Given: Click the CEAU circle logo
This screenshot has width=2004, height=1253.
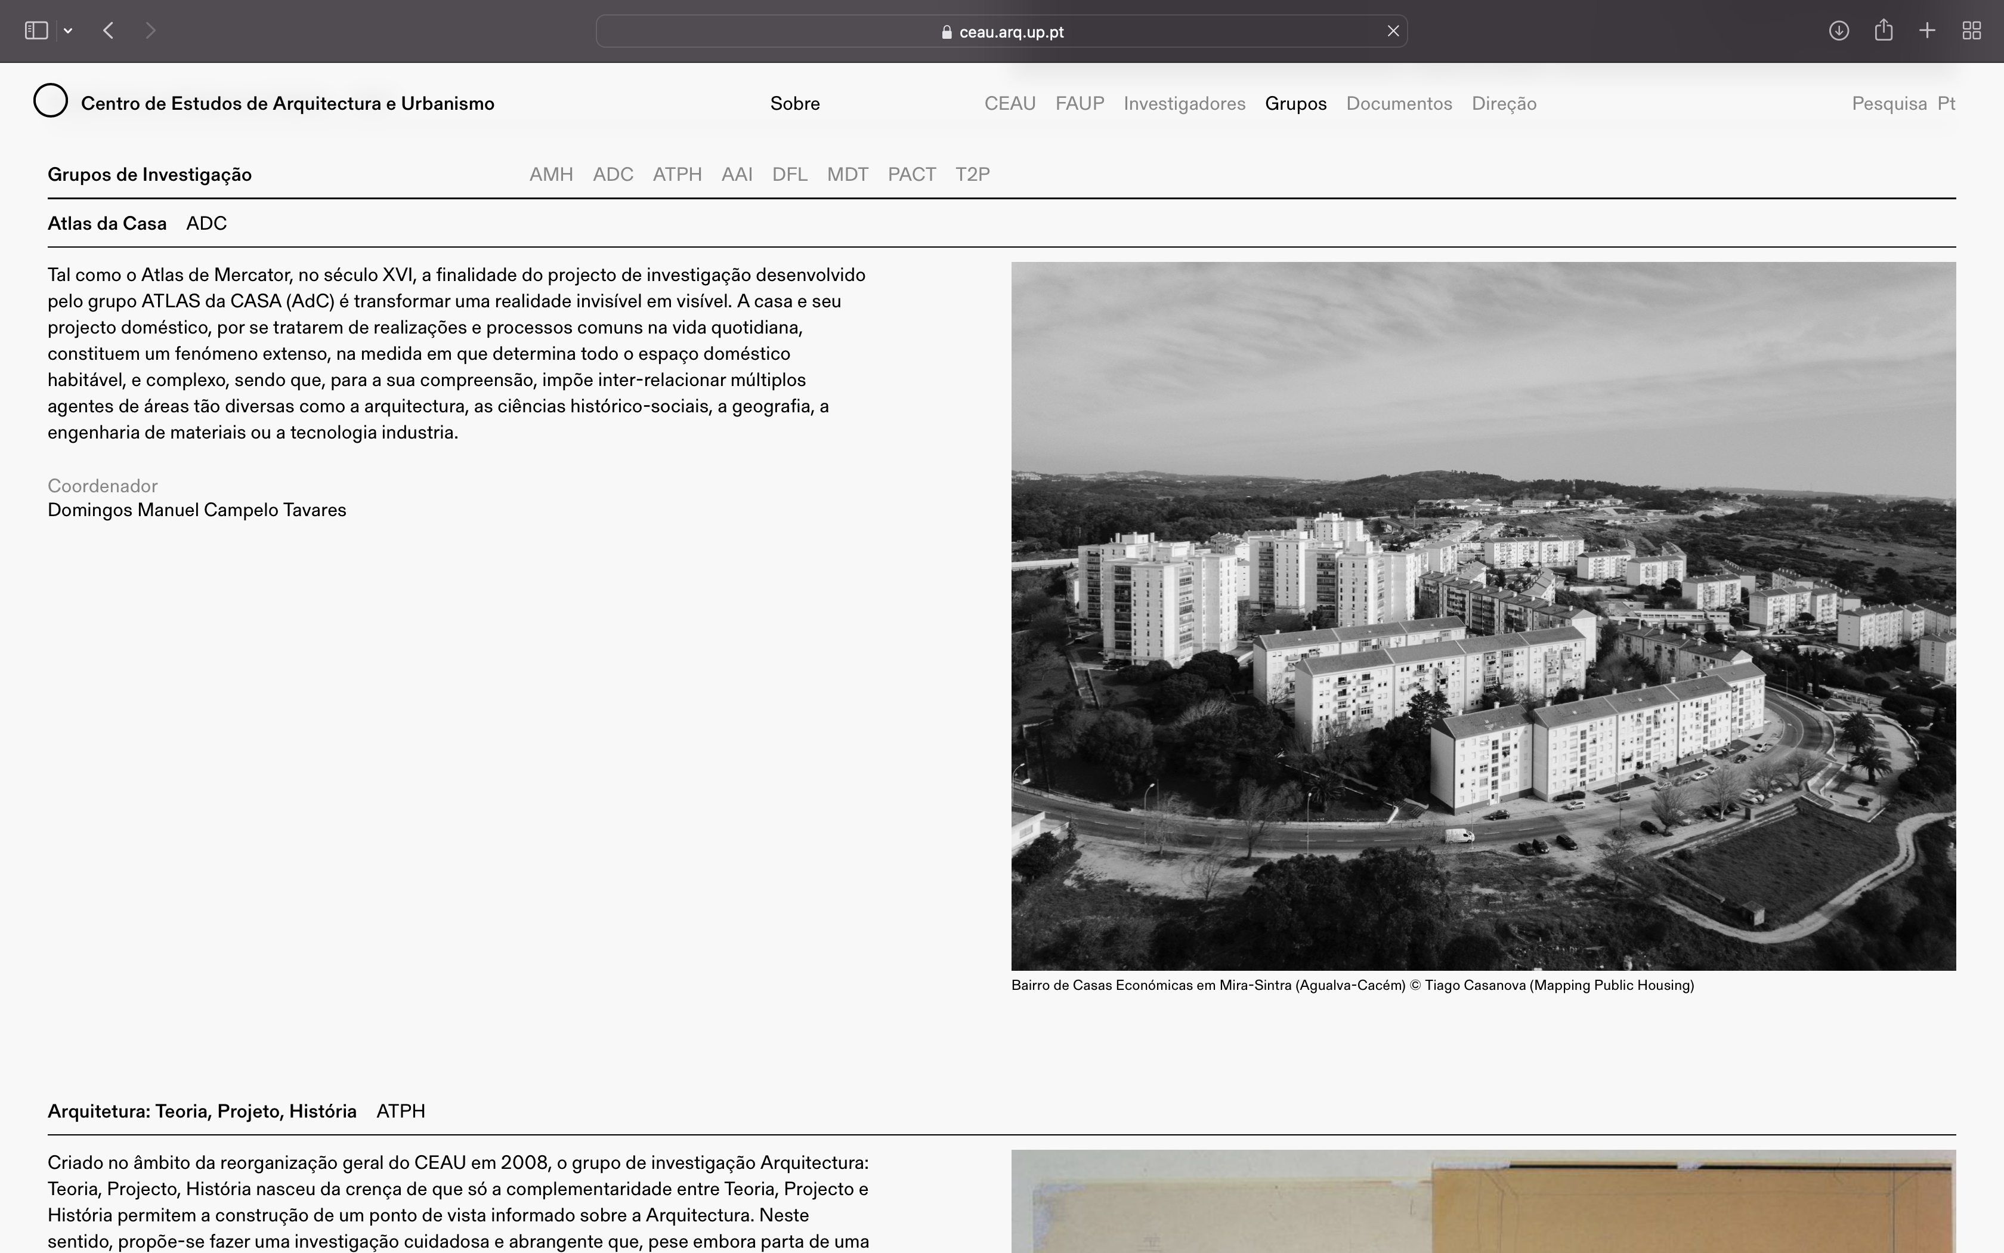Looking at the screenshot, I should click(51, 101).
